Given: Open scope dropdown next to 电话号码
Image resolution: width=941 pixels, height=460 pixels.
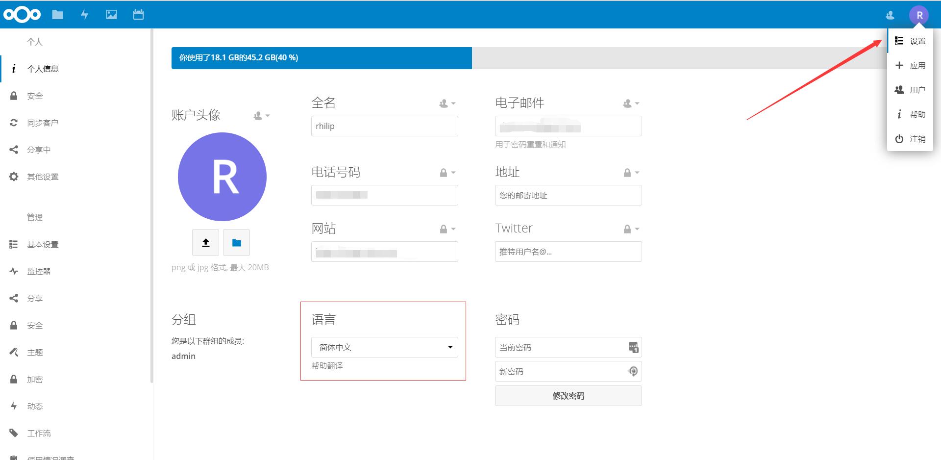Looking at the screenshot, I should [x=447, y=173].
